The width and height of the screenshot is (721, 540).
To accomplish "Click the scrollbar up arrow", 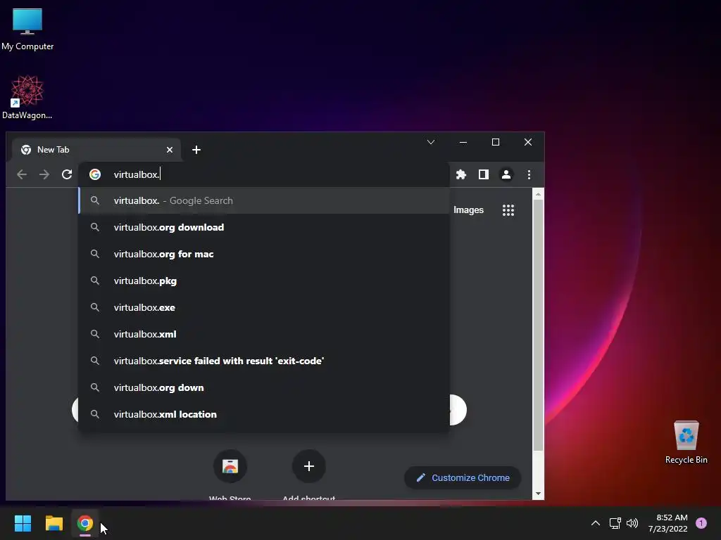I will [538, 194].
